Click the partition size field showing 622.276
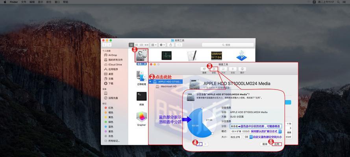 pos(236,137)
